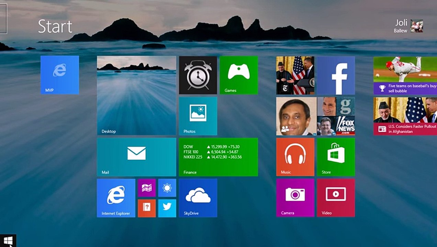The width and height of the screenshot is (437, 247).
Task: Click the FTSE 100 row in Finance
Action: tap(211, 152)
